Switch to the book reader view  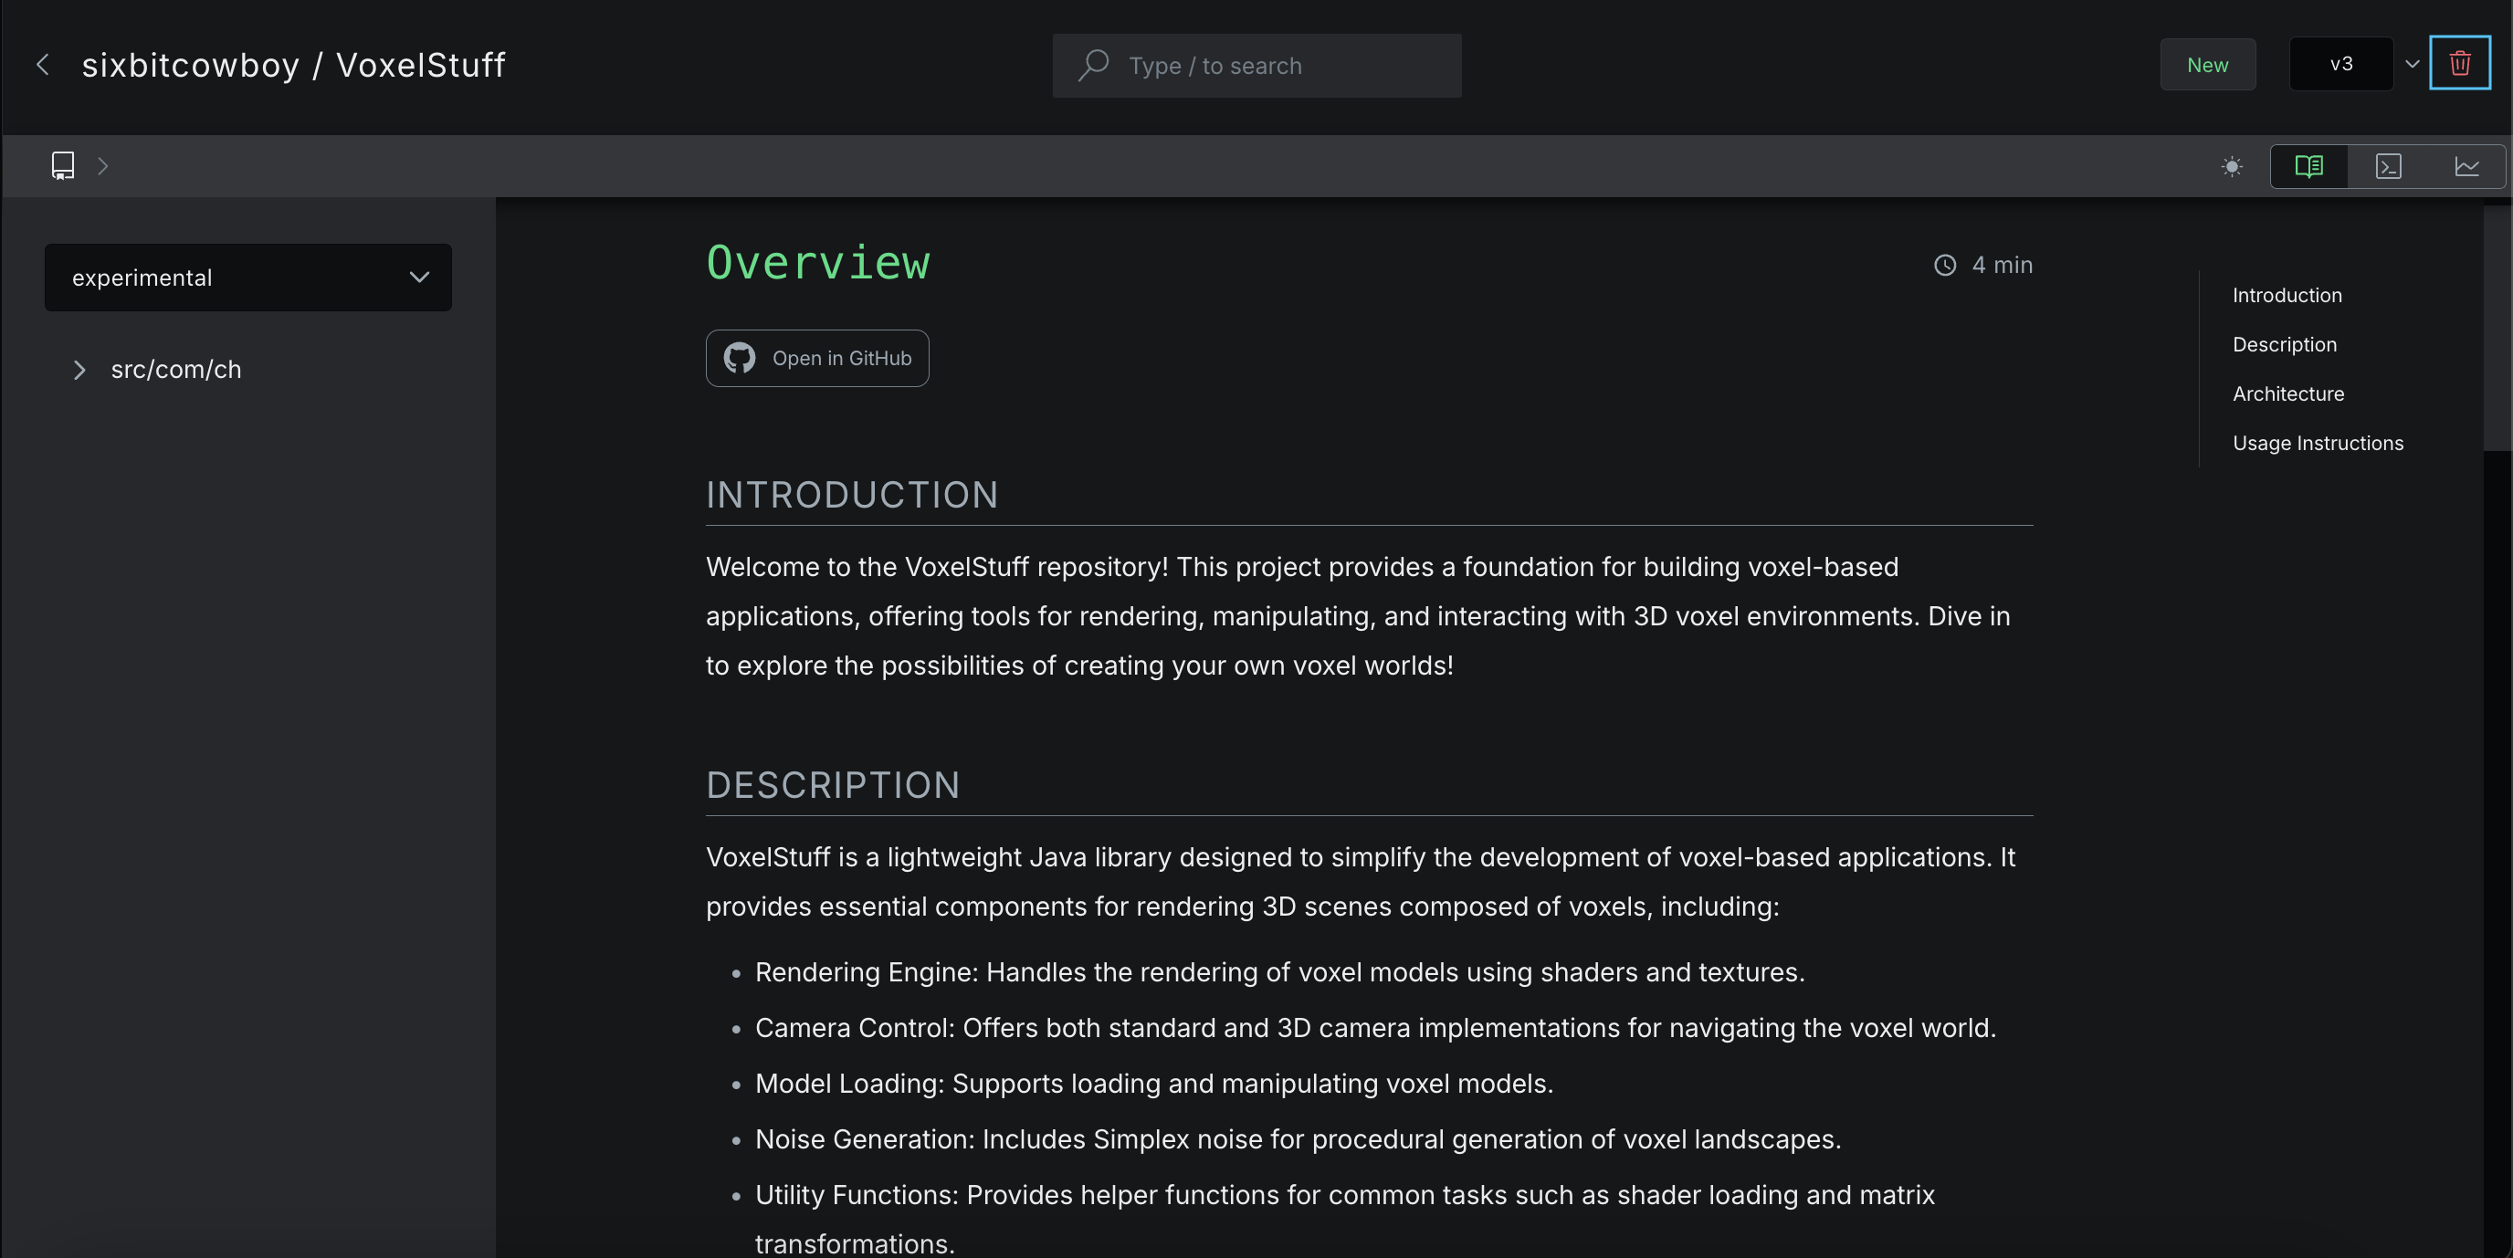2309,167
